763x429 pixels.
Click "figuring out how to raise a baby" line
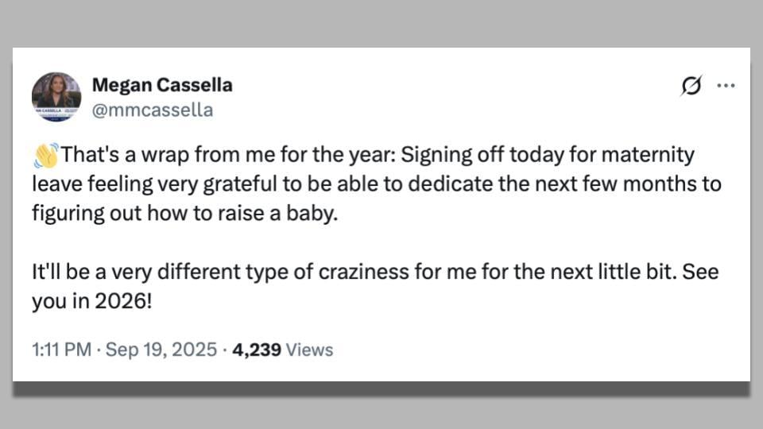[x=184, y=214]
